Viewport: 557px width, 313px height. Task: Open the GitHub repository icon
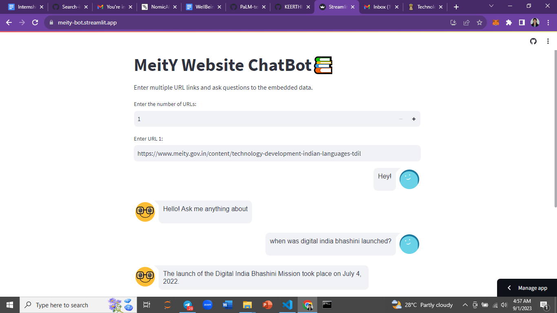pyautogui.click(x=533, y=41)
